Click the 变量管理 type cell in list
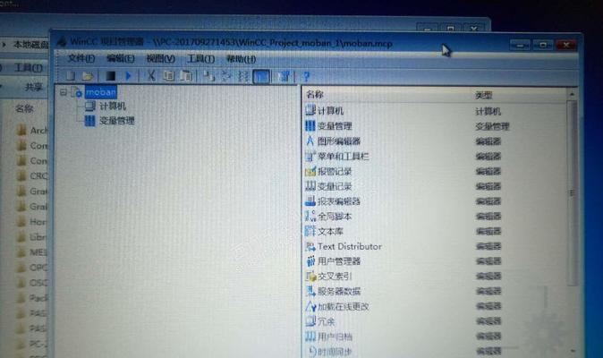 coord(492,126)
